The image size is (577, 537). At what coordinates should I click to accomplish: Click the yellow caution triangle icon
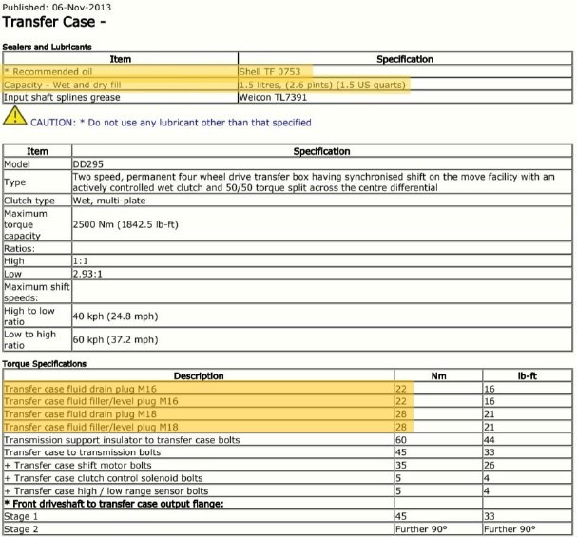(14, 116)
